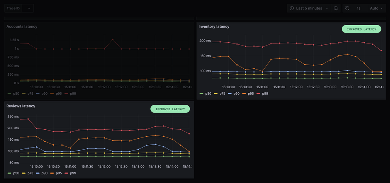This screenshot has height=183, width=390.
Task: Click the clock icon in time picker
Action: tap(292, 8)
